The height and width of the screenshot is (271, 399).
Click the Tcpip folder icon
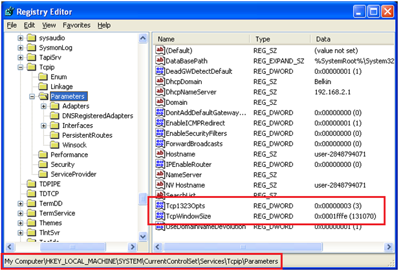(31, 67)
